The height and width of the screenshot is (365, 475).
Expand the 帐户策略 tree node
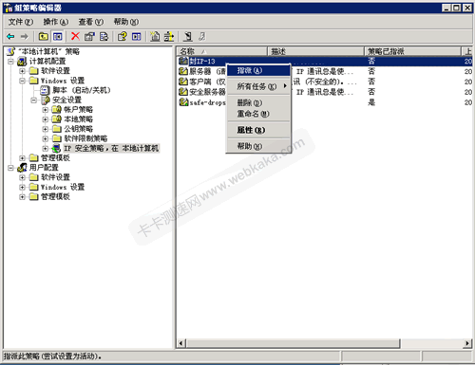point(46,110)
